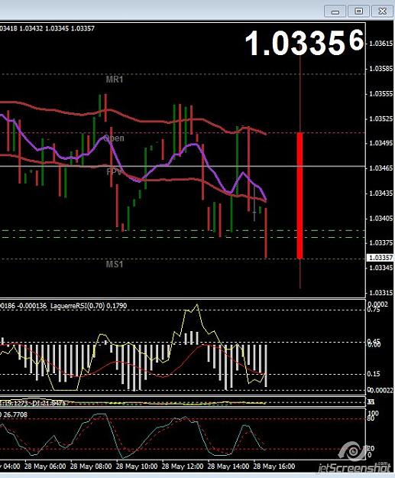Click the FPV pivot label

(115, 172)
